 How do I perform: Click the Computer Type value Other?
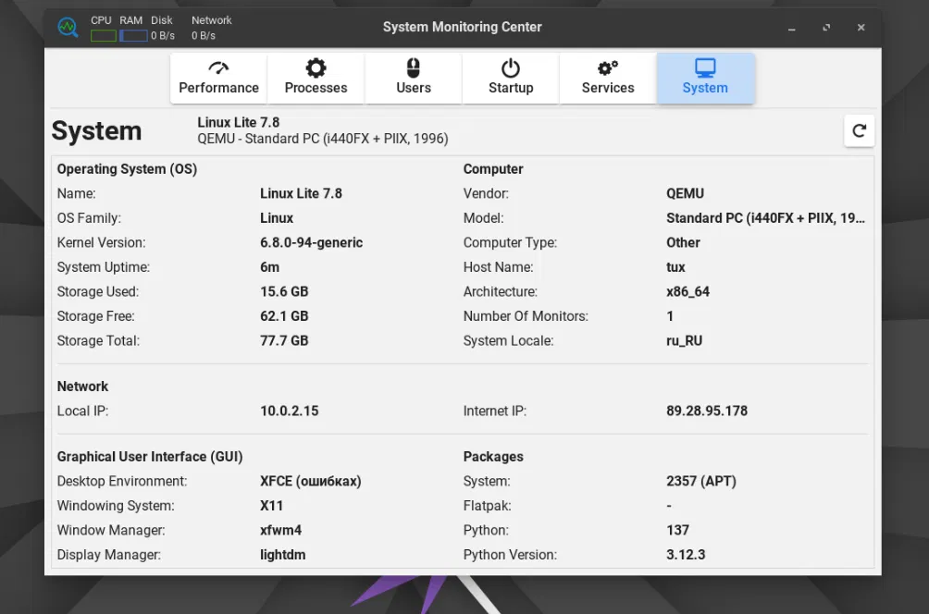click(683, 243)
